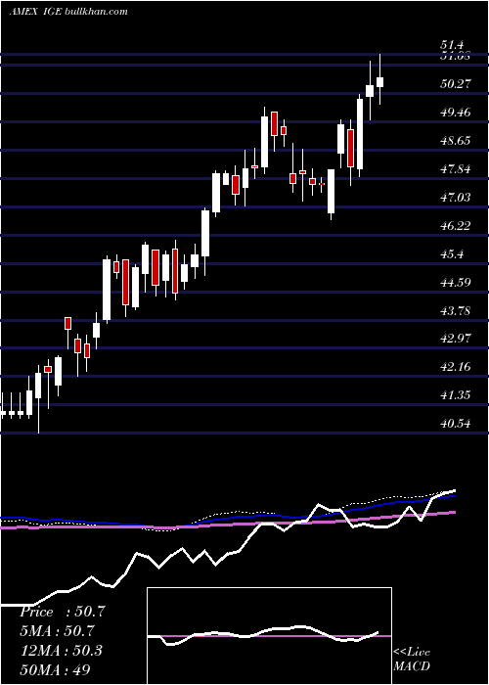Select the 42.97 price axis label
Image resolution: width=489 pixels, height=685 pixels.
point(456,339)
